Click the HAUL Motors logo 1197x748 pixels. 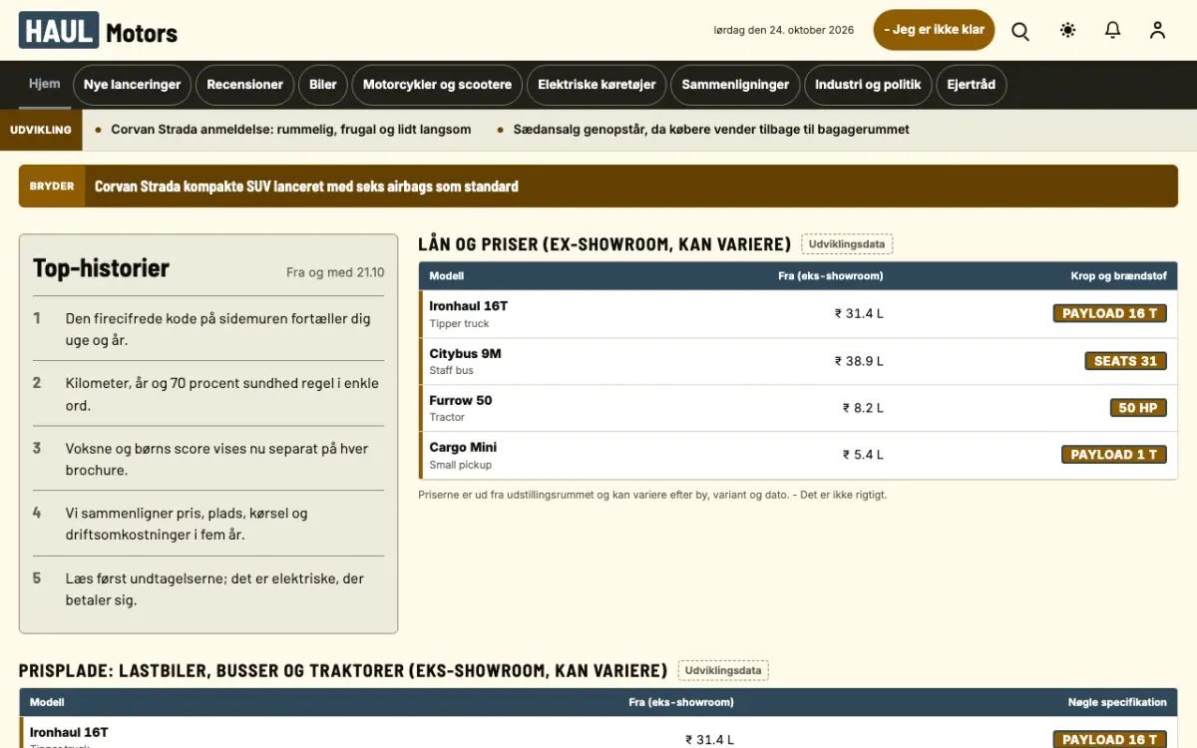click(98, 31)
